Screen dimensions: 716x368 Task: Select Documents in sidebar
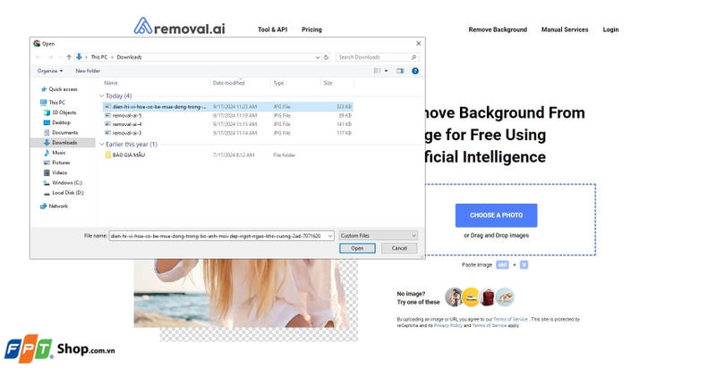coord(61,132)
